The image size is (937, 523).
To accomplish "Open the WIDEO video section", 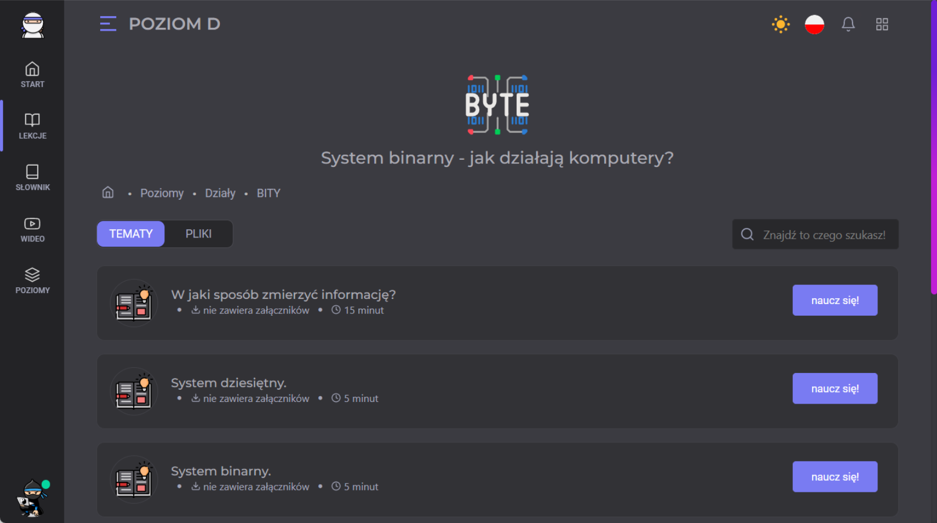I will click(32, 229).
